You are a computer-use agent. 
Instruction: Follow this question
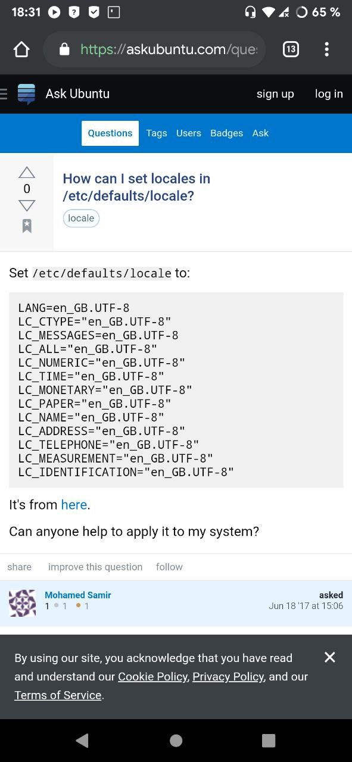169,567
